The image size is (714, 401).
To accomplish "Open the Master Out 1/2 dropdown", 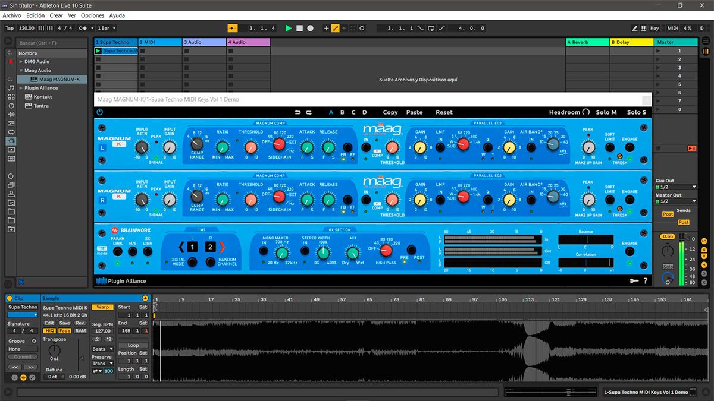I will [x=675, y=201].
